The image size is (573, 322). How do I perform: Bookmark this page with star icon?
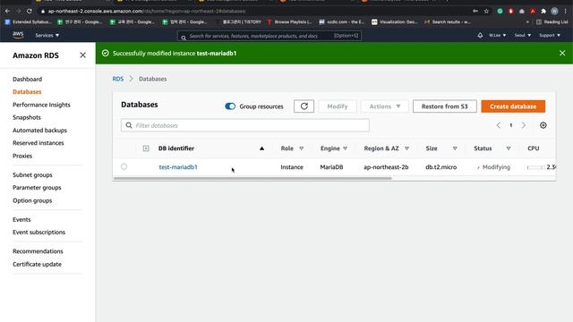click(x=486, y=11)
